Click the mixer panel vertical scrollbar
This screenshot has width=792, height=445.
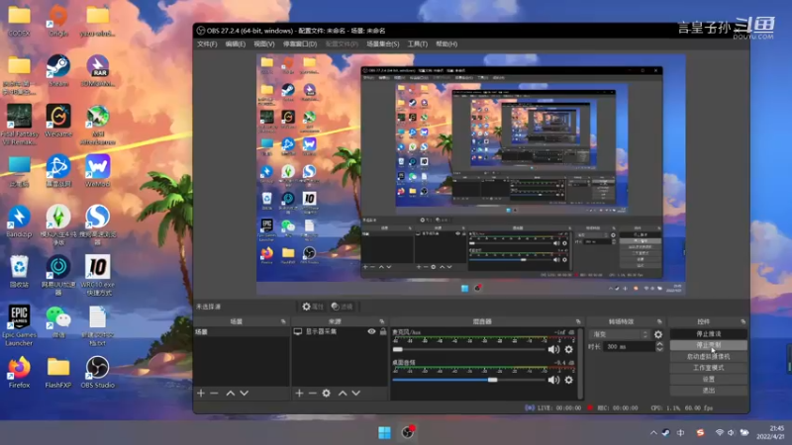coord(579,363)
